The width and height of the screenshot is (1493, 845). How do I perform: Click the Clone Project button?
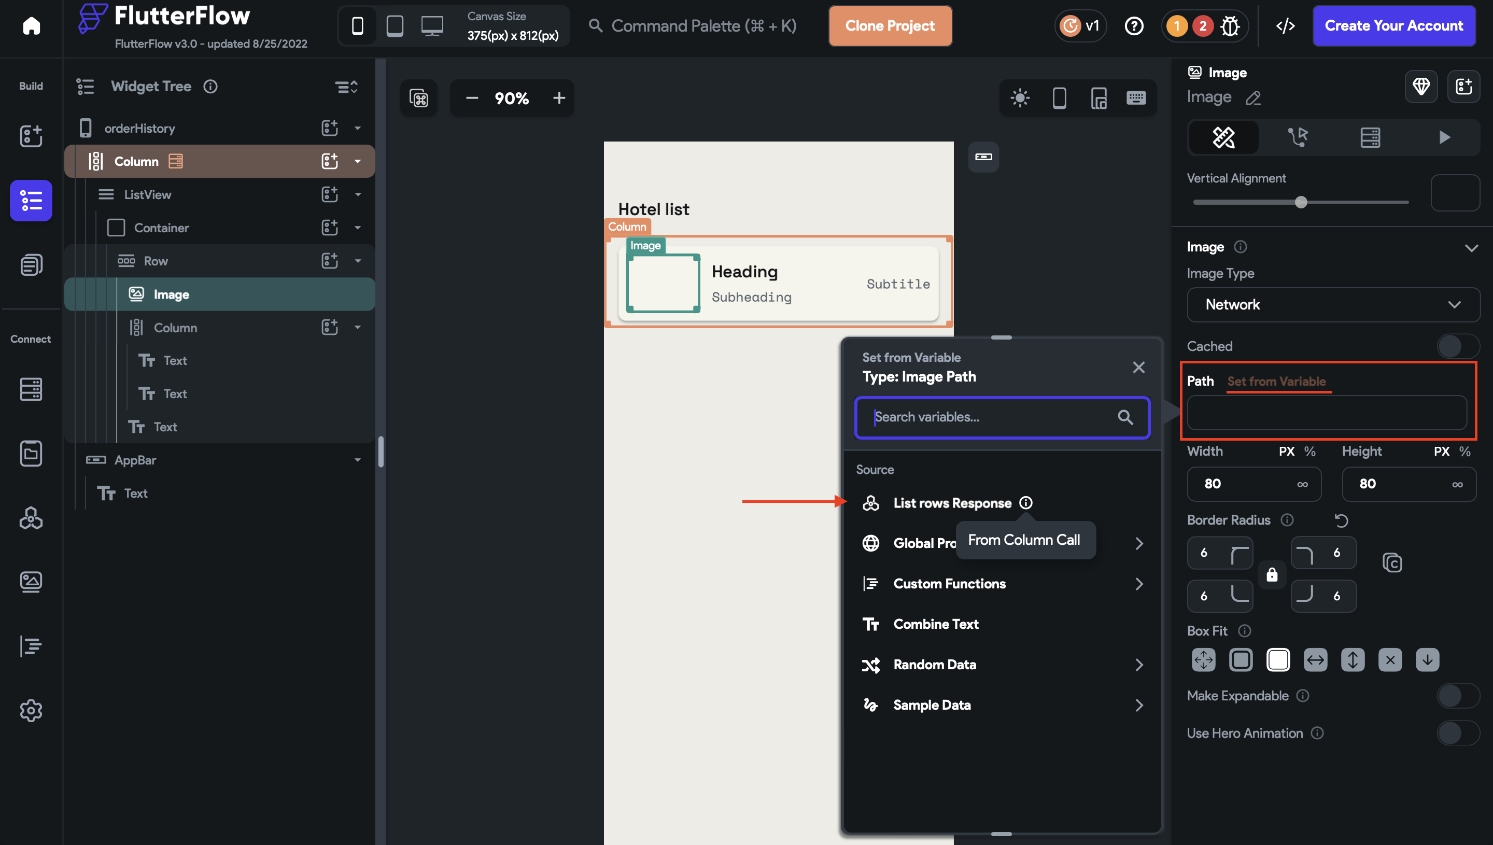pos(890,25)
